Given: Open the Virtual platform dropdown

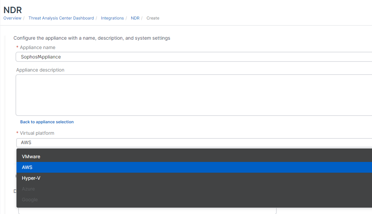Looking at the screenshot, I should point(194,142).
